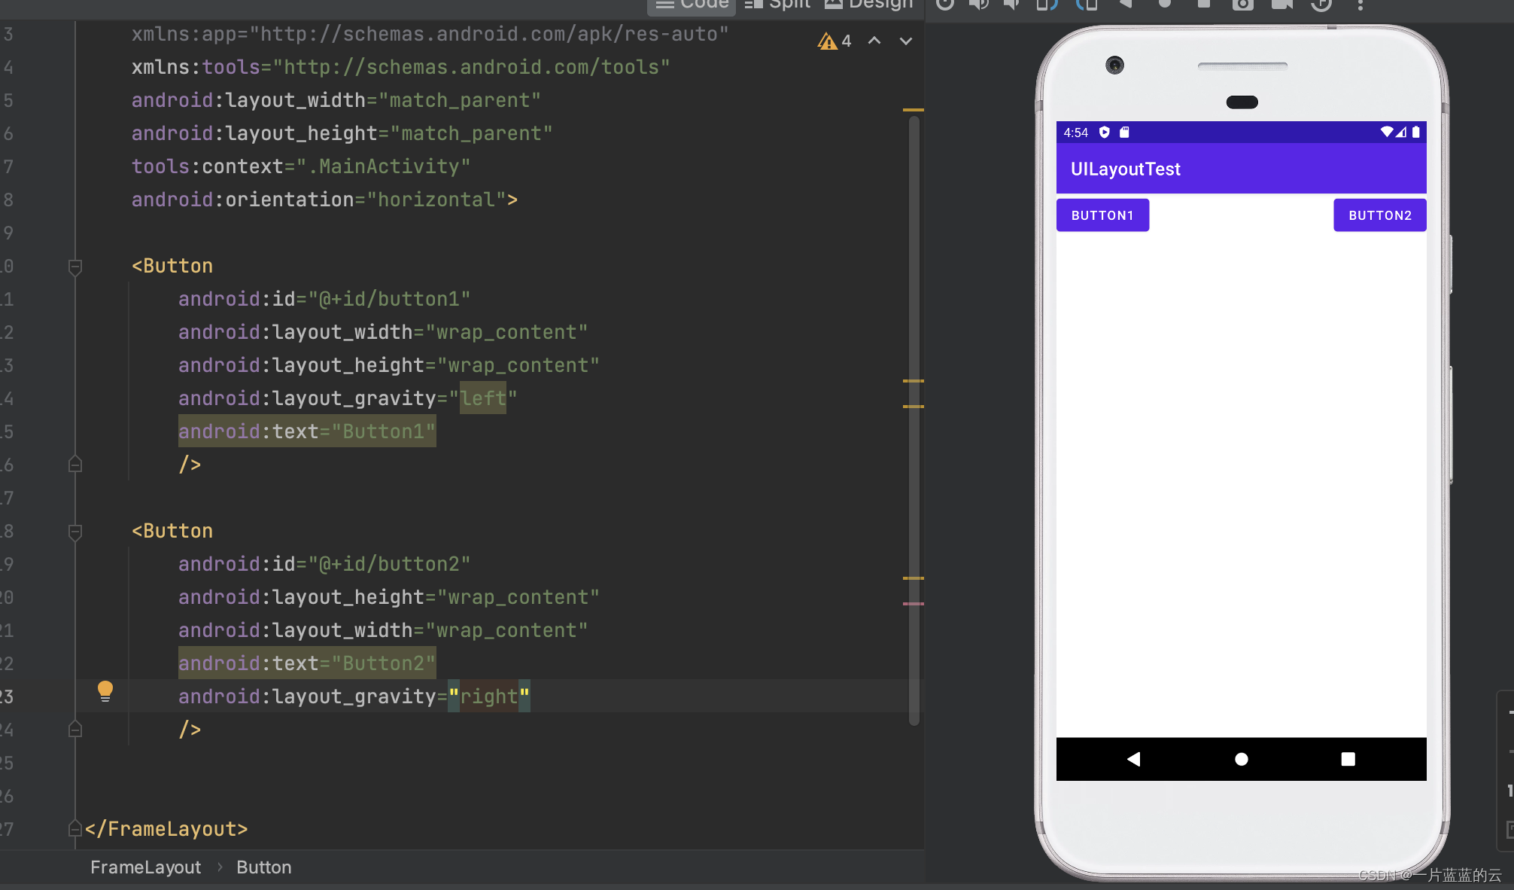Switch to Code view mode

(x=692, y=5)
